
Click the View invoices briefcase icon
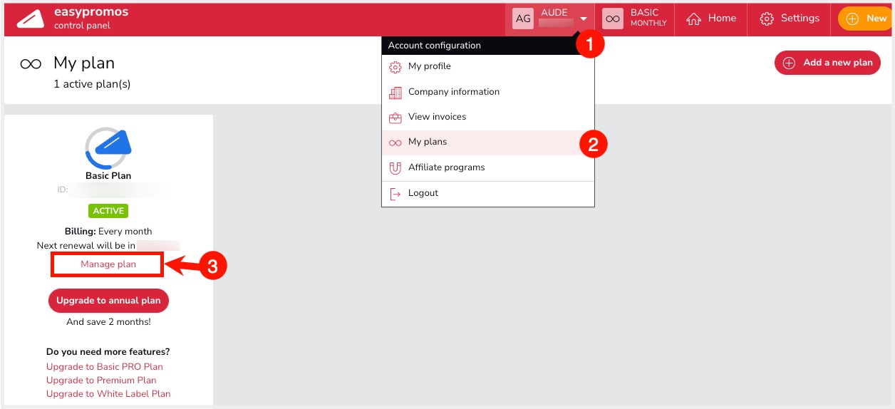tap(395, 118)
